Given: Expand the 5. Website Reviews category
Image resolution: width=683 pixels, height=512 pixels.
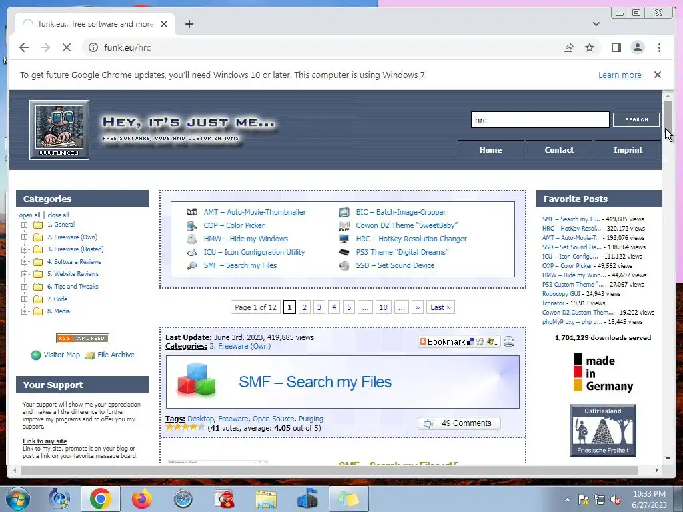Looking at the screenshot, I should [25, 274].
